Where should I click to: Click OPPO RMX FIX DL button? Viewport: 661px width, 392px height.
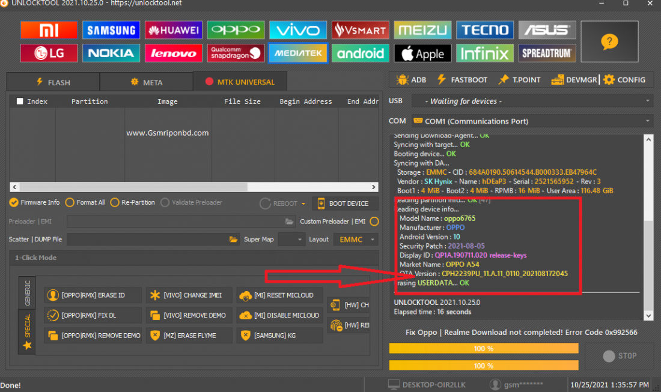click(x=93, y=315)
